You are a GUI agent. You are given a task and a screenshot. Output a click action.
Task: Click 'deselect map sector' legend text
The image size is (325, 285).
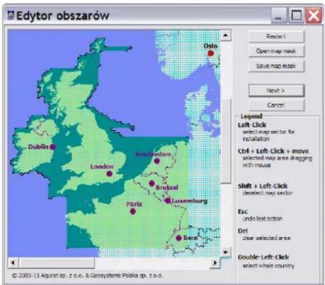click(267, 193)
